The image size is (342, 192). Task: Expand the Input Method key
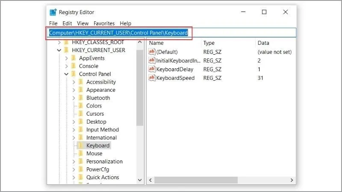point(74,130)
